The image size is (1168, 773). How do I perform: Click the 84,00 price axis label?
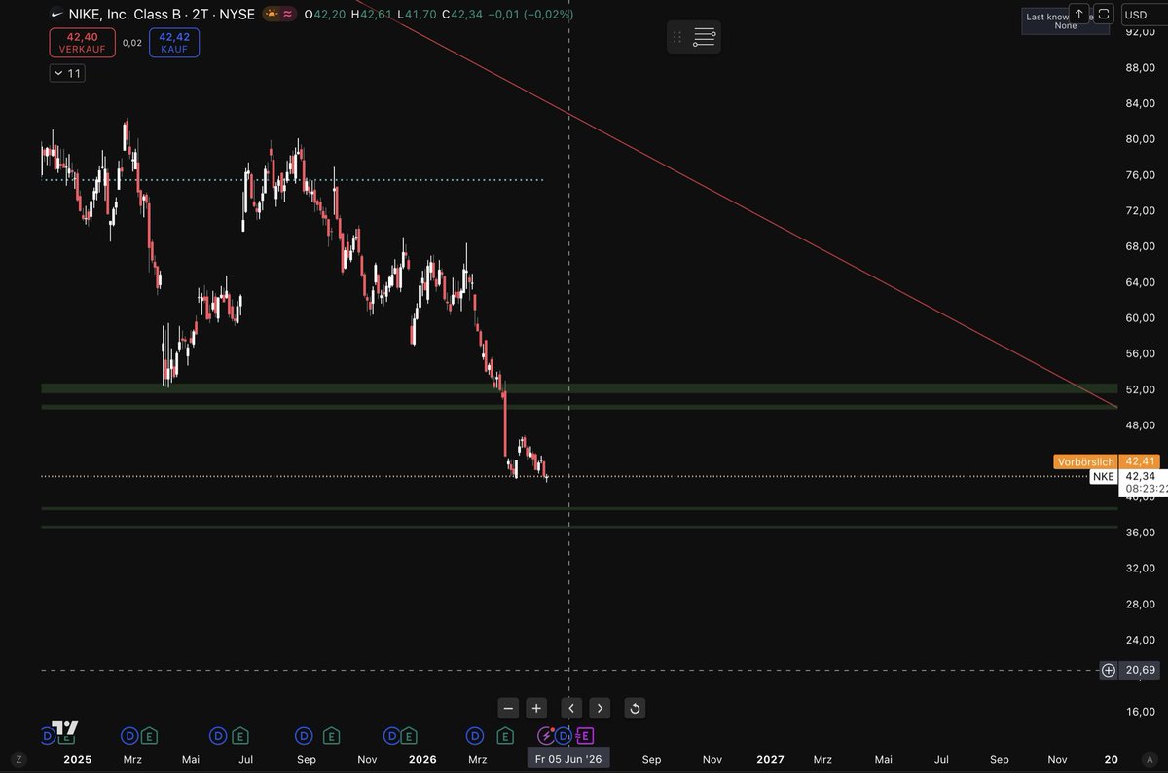[x=1140, y=103]
